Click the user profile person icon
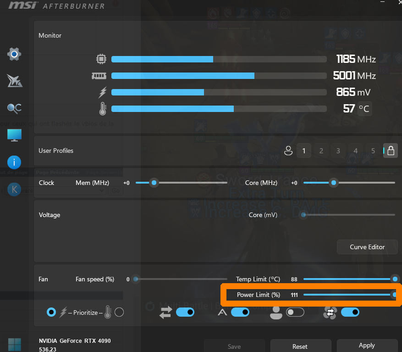Image resolution: width=402 pixels, height=352 pixels. coord(288,151)
